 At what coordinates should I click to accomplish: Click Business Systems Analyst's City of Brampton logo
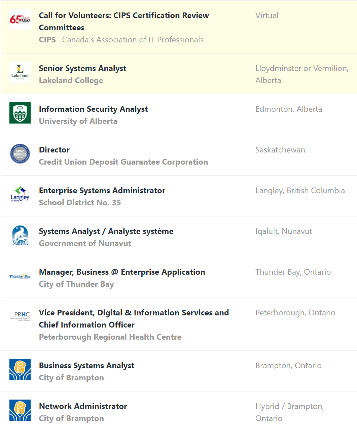click(x=20, y=370)
